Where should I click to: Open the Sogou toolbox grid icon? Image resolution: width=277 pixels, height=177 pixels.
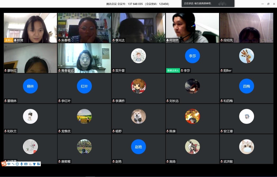pyautogui.click(x=39, y=164)
